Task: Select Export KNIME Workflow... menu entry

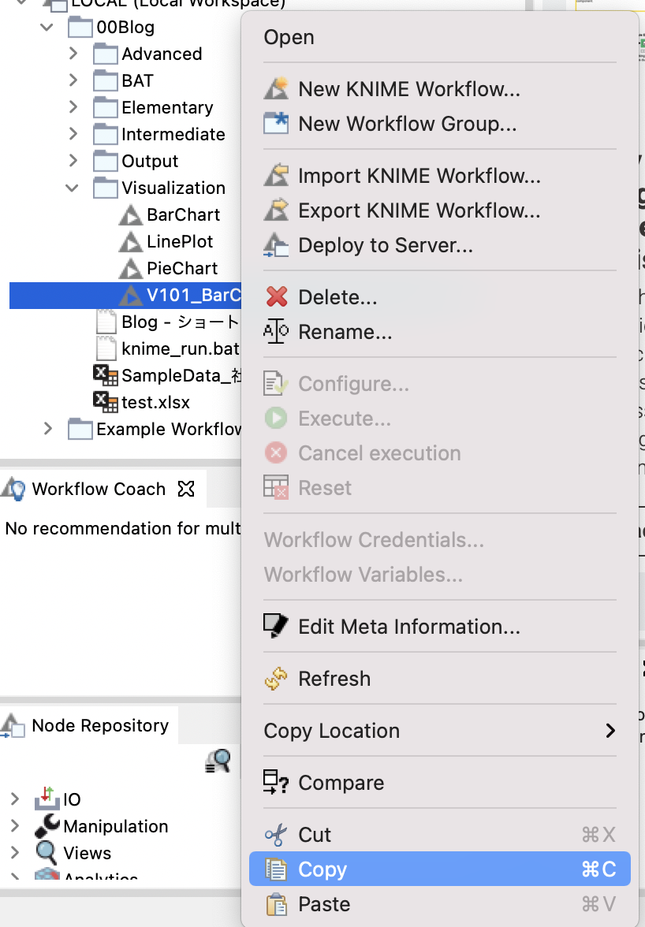Action: point(440,210)
